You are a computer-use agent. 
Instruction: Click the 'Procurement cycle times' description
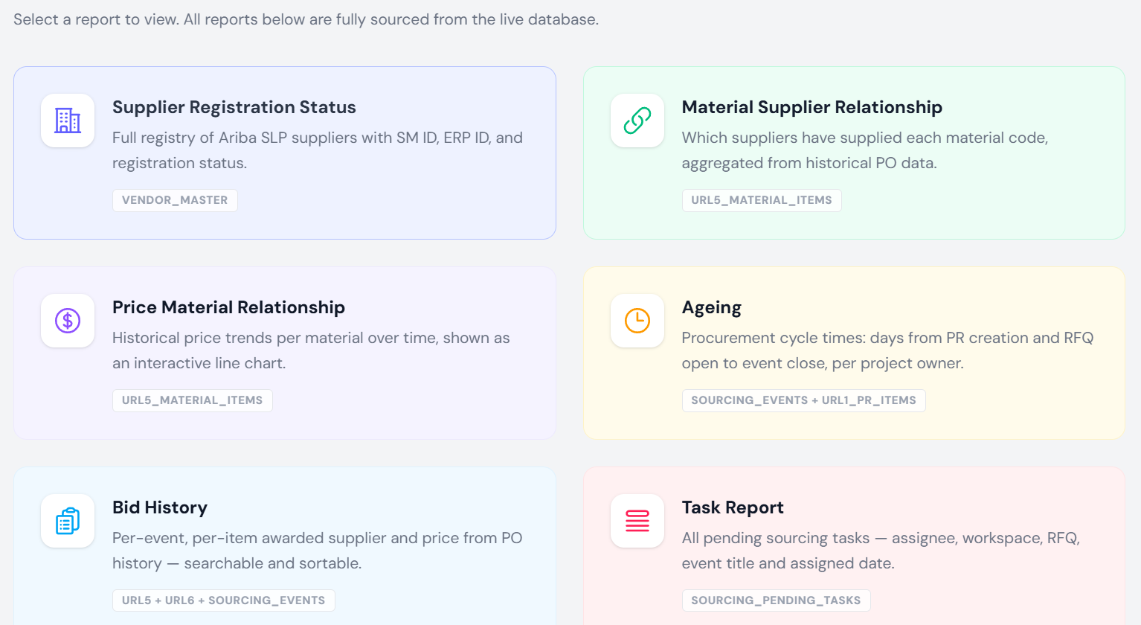tap(887, 350)
